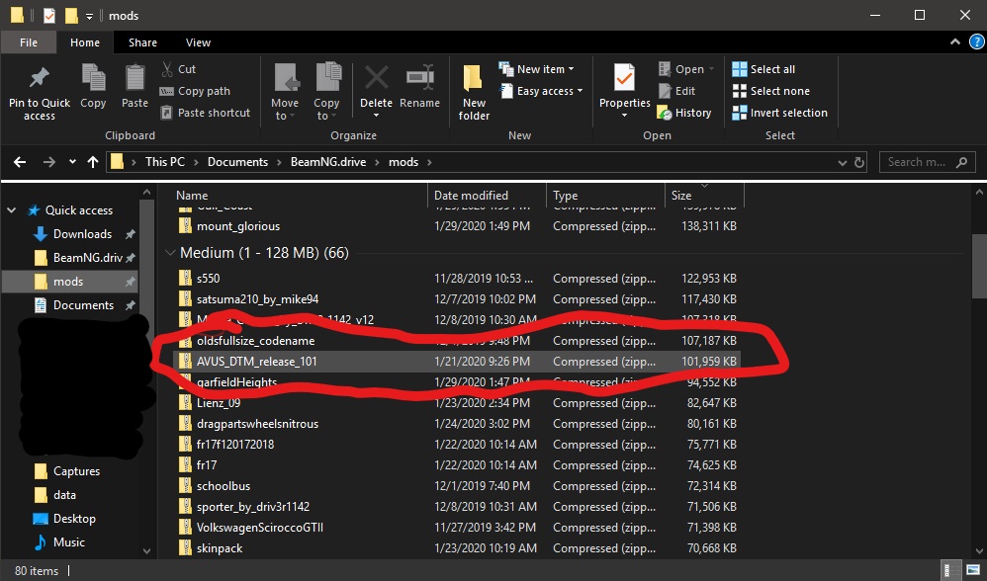Image resolution: width=987 pixels, height=581 pixels.
Task: Open New item dropdown
Action: coord(536,69)
